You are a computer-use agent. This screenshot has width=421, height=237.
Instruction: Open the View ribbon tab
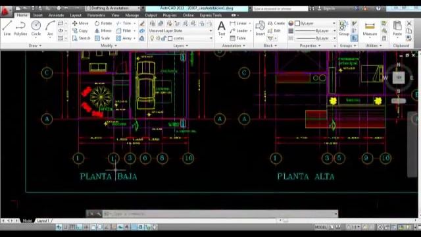click(115, 15)
